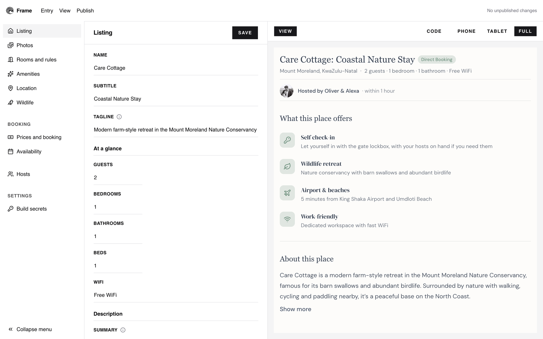The image size is (543, 339).
Task: Click the Work-friendly WiFi icon
Action: click(x=287, y=219)
